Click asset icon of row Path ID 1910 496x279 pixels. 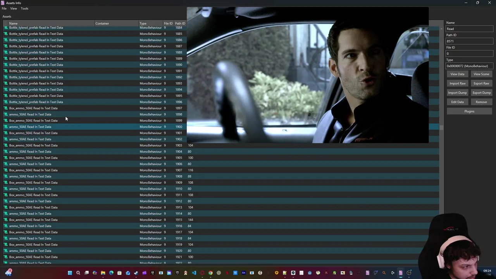6,189
